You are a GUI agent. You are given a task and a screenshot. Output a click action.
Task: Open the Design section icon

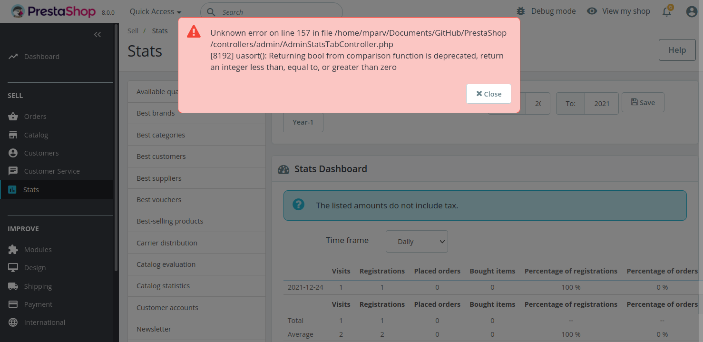point(13,267)
